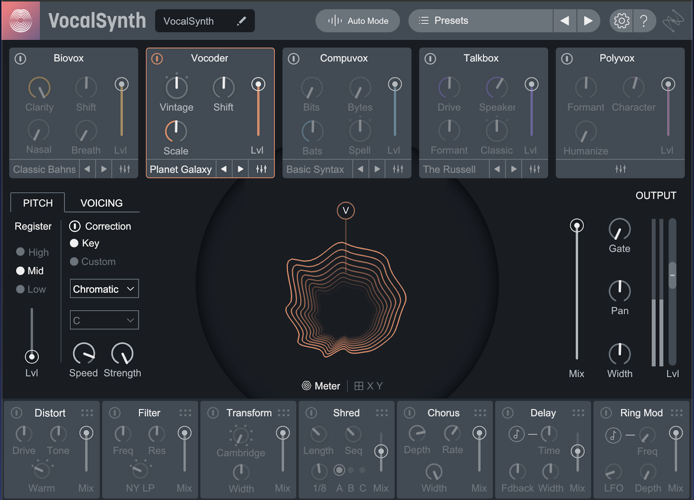This screenshot has width=694, height=500.
Task: Click the Vocoder Lvl slider handle
Action: click(259, 84)
